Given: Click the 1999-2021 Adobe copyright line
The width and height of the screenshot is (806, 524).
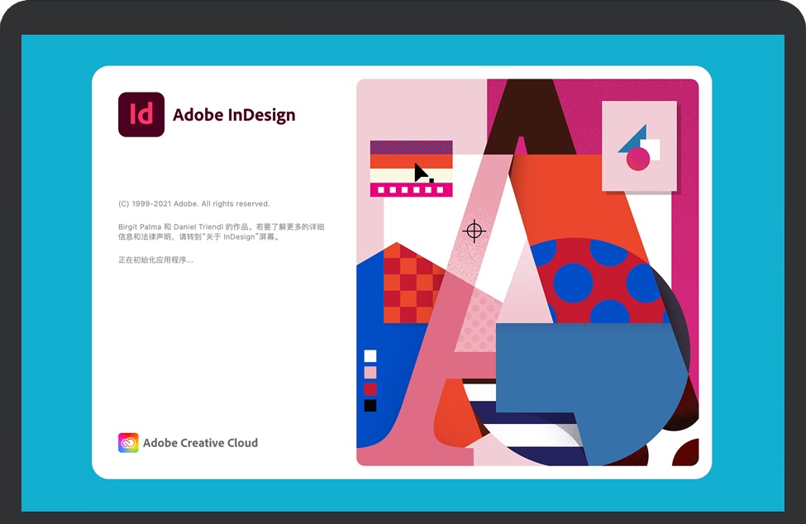Looking at the screenshot, I should click(193, 204).
